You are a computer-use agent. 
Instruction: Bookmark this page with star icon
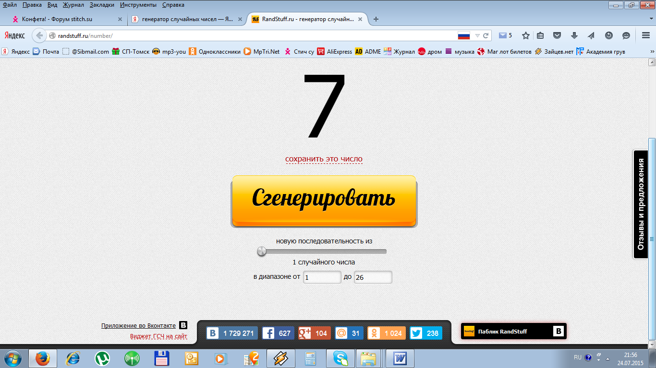pyautogui.click(x=526, y=35)
